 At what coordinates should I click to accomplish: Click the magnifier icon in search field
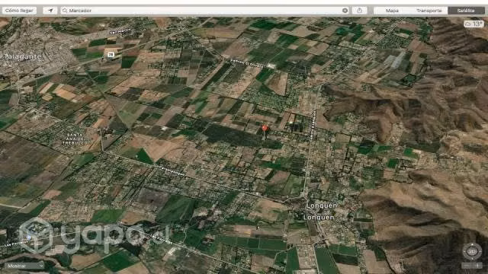[x=65, y=11]
